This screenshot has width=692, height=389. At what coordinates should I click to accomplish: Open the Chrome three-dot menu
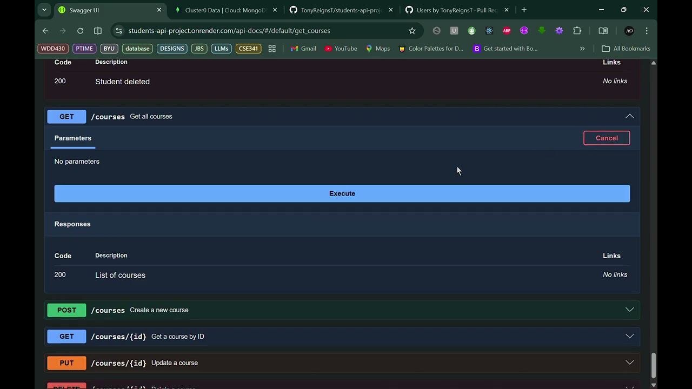(647, 31)
